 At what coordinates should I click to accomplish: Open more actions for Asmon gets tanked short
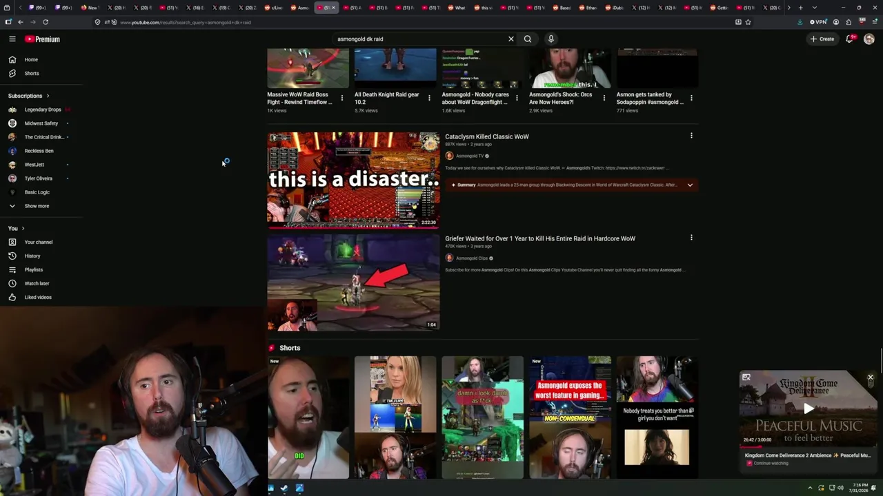(x=691, y=98)
